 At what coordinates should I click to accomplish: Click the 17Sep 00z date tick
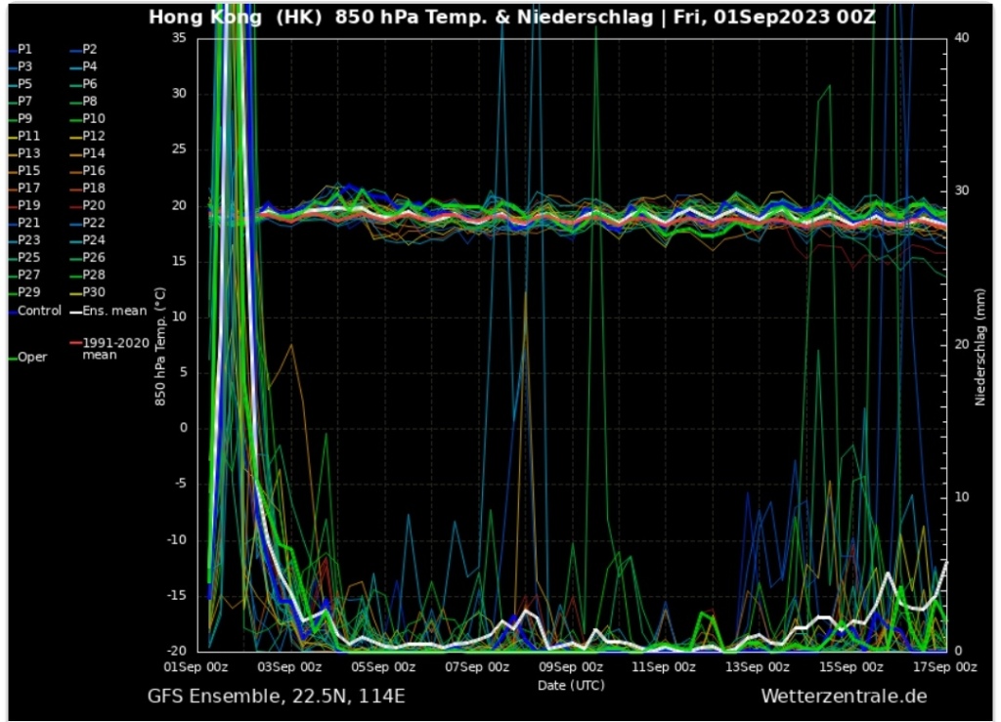(x=946, y=667)
